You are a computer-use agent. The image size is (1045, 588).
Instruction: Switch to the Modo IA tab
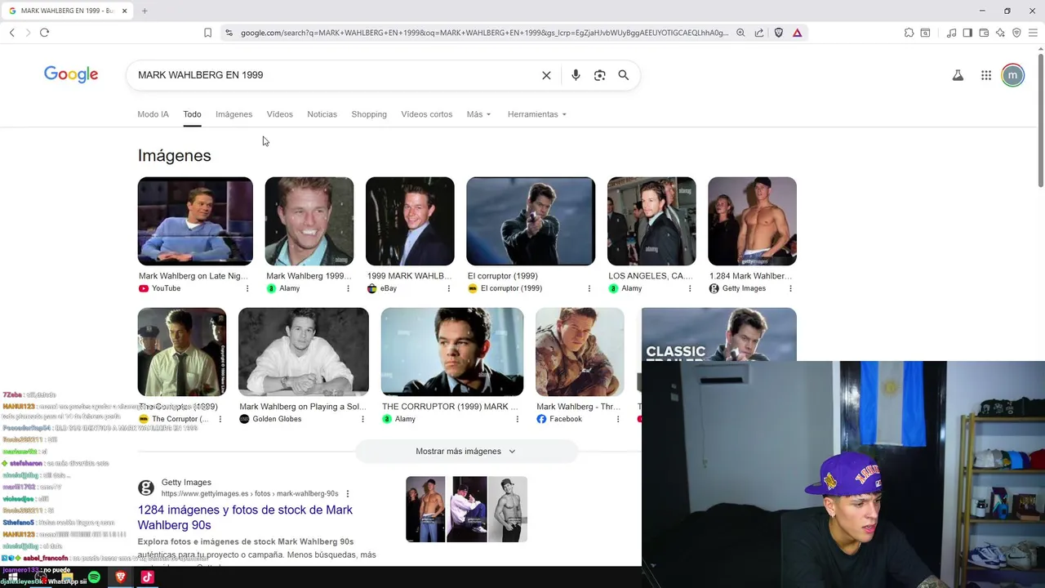click(x=153, y=114)
